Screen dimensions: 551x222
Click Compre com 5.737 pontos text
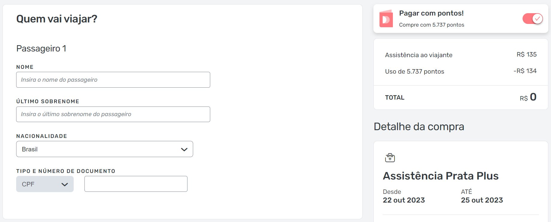pos(432,25)
